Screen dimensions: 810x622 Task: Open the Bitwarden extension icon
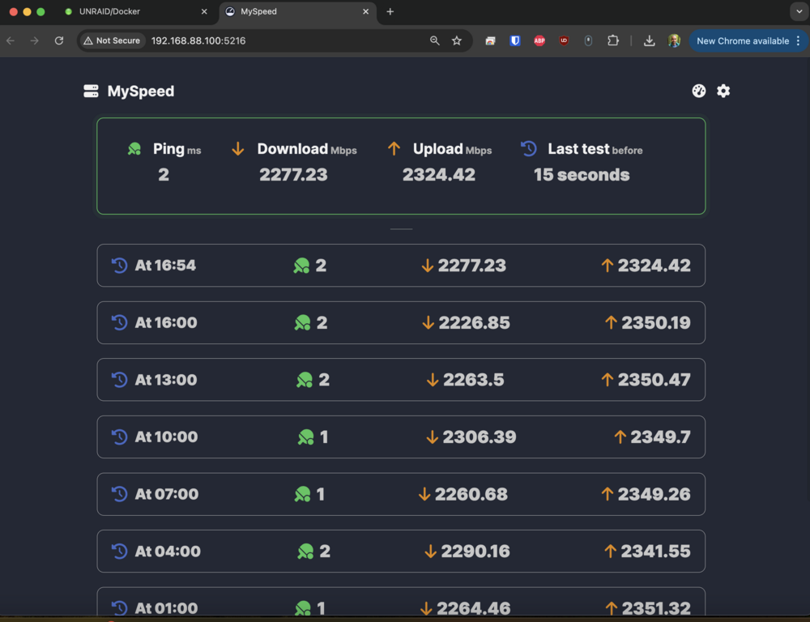pos(515,40)
